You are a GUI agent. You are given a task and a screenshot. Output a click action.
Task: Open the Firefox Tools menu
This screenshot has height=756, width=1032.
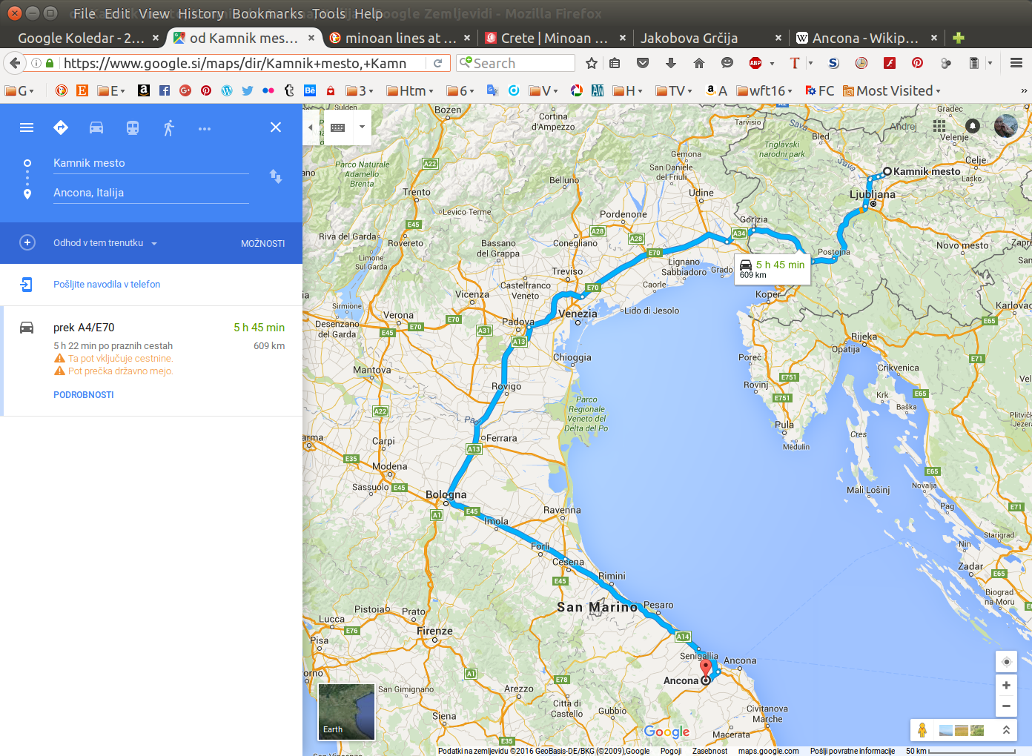click(328, 13)
